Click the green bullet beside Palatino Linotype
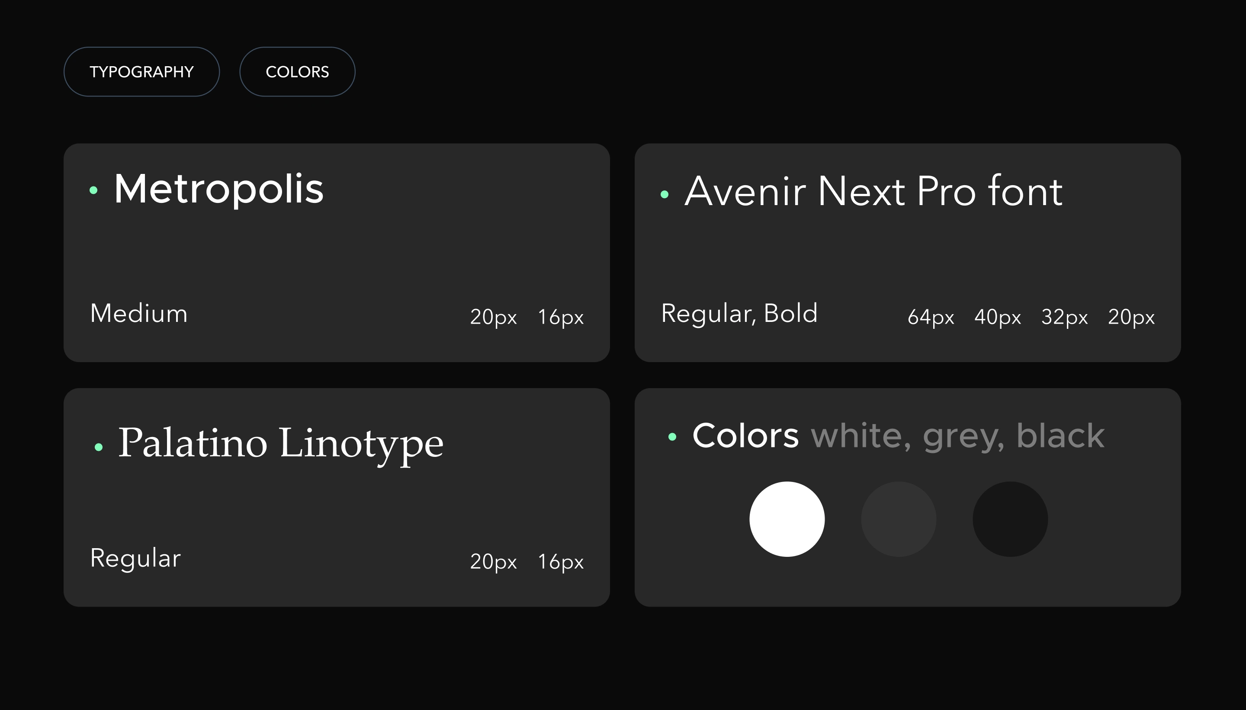The image size is (1246, 710). [99, 447]
